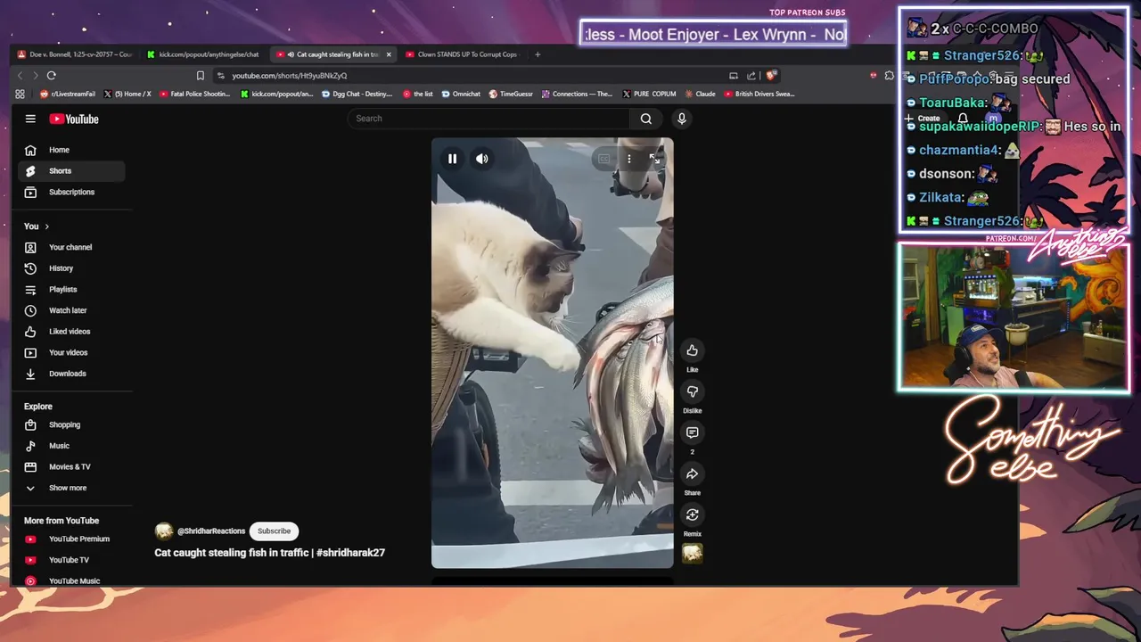
Task: Open Liked videos
Action: tap(71, 332)
